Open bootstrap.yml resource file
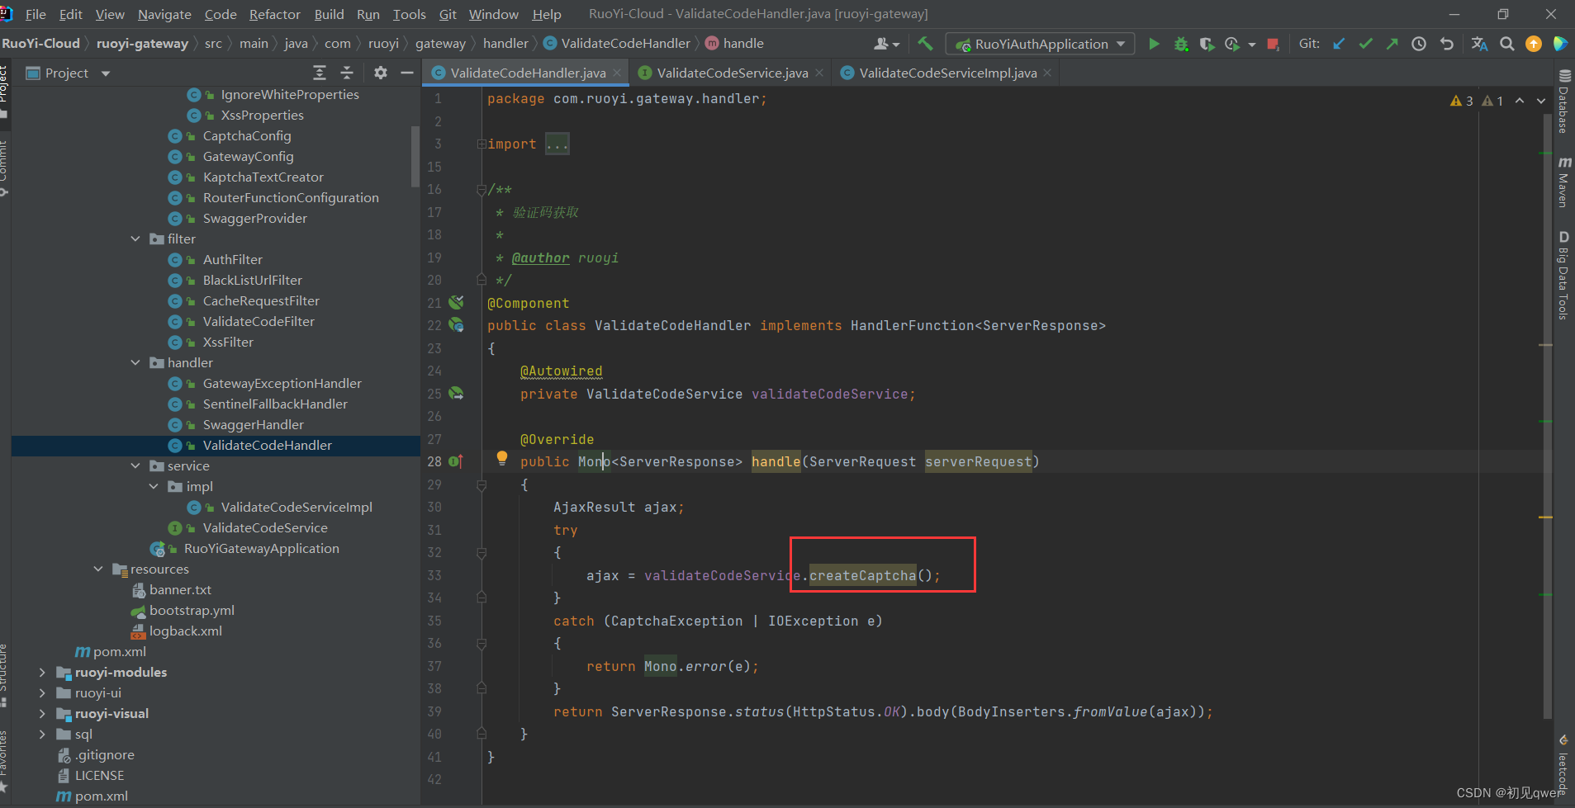1575x808 pixels. tap(192, 610)
